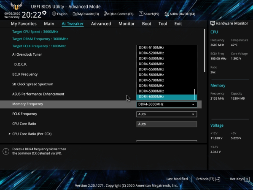This screenshot has width=253, height=190.
Task: Click +12V 11.980 V reading
Action: tap(216, 138)
